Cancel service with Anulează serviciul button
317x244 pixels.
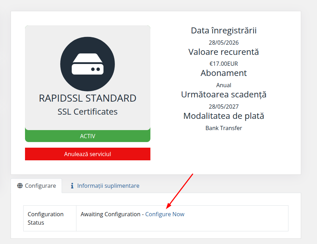[x=88, y=154]
